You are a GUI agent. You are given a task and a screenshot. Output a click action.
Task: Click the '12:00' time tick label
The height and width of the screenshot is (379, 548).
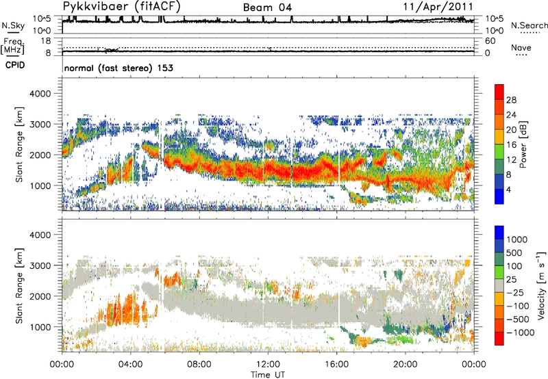point(268,365)
